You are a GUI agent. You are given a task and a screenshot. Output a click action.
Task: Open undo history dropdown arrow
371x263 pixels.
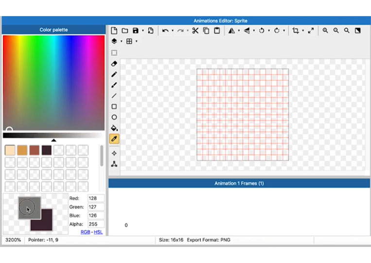coord(173,31)
